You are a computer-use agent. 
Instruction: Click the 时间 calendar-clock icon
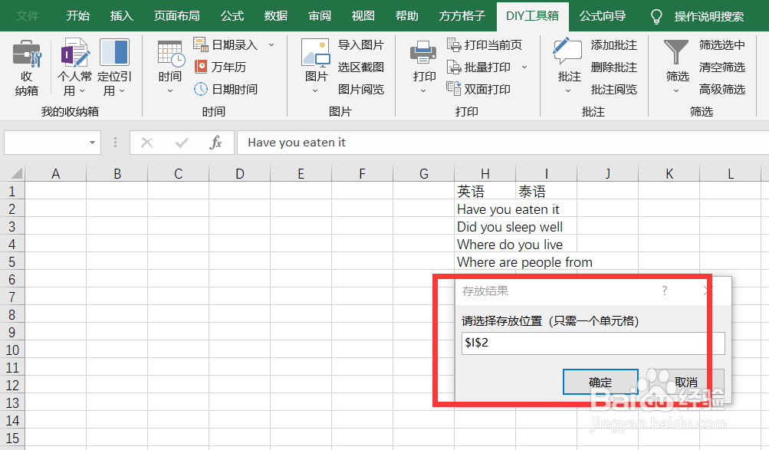[x=171, y=54]
